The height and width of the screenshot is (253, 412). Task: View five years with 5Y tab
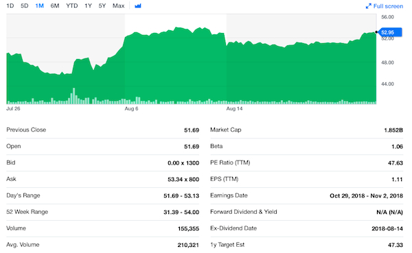tap(102, 5)
